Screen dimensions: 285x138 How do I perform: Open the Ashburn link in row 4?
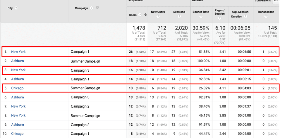click(18, 79)
